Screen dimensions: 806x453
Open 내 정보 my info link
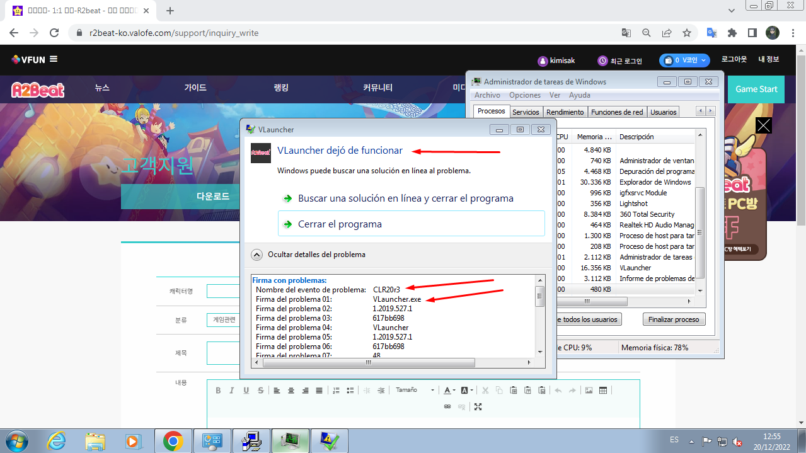[768, 59]
